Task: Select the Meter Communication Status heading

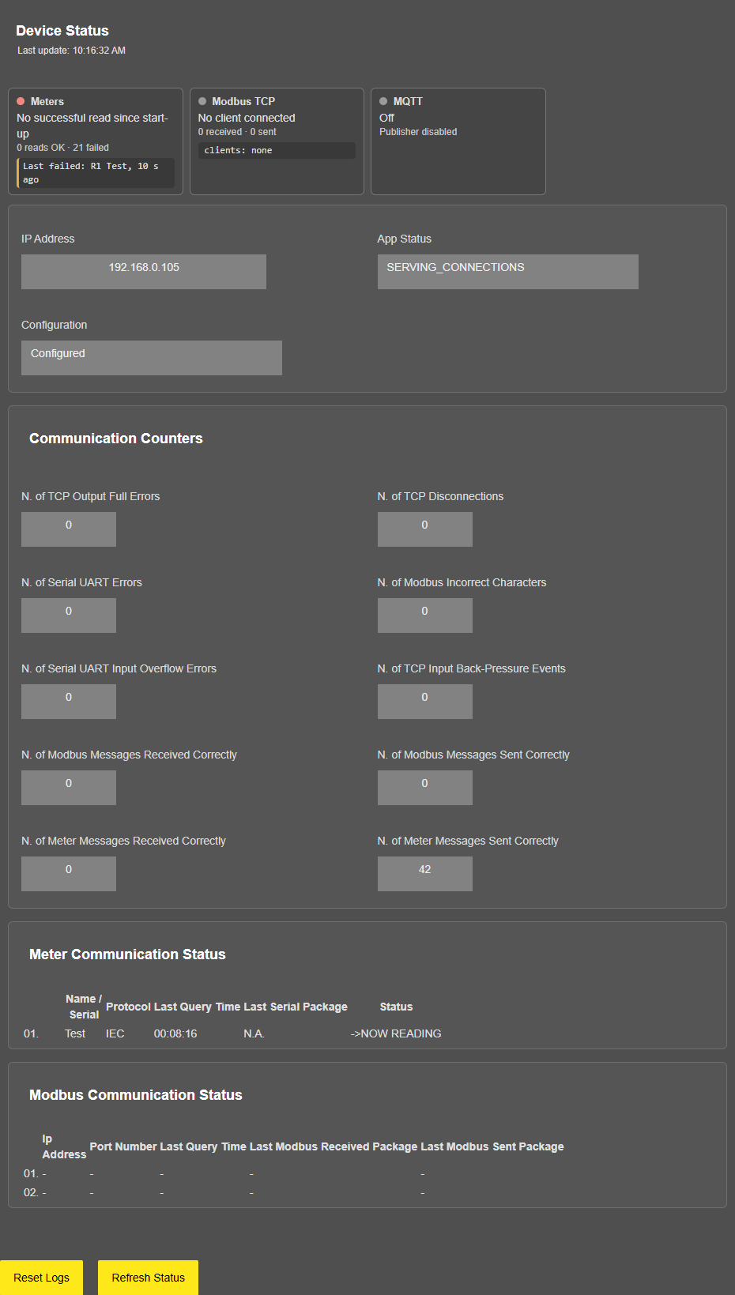Action: [x=127, y=954]
